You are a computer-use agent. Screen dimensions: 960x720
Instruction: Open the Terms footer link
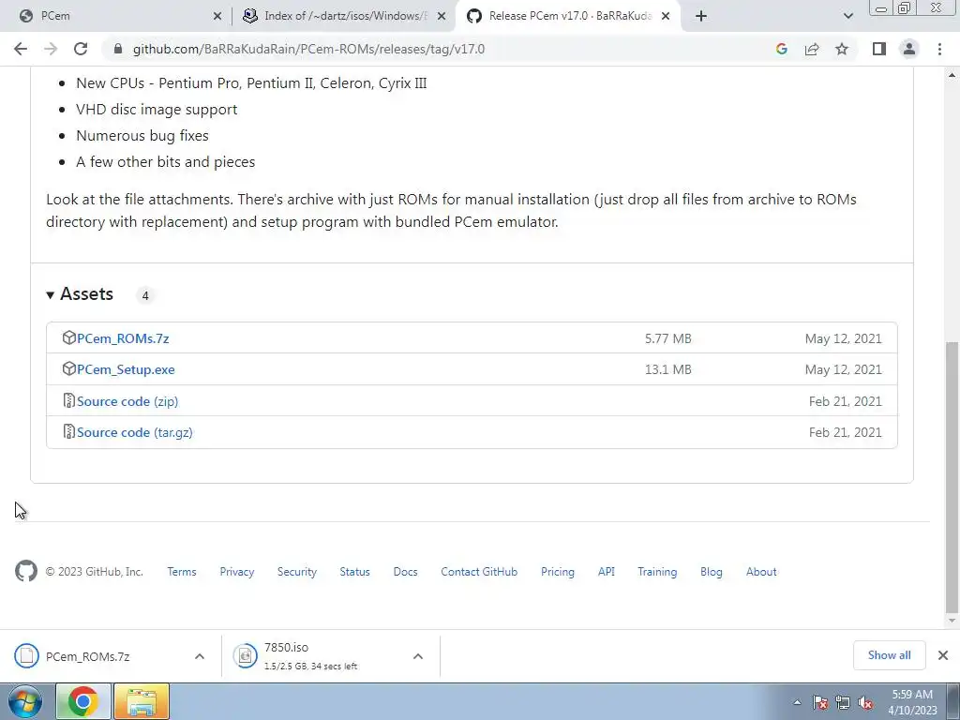click(x=182, y=572)
